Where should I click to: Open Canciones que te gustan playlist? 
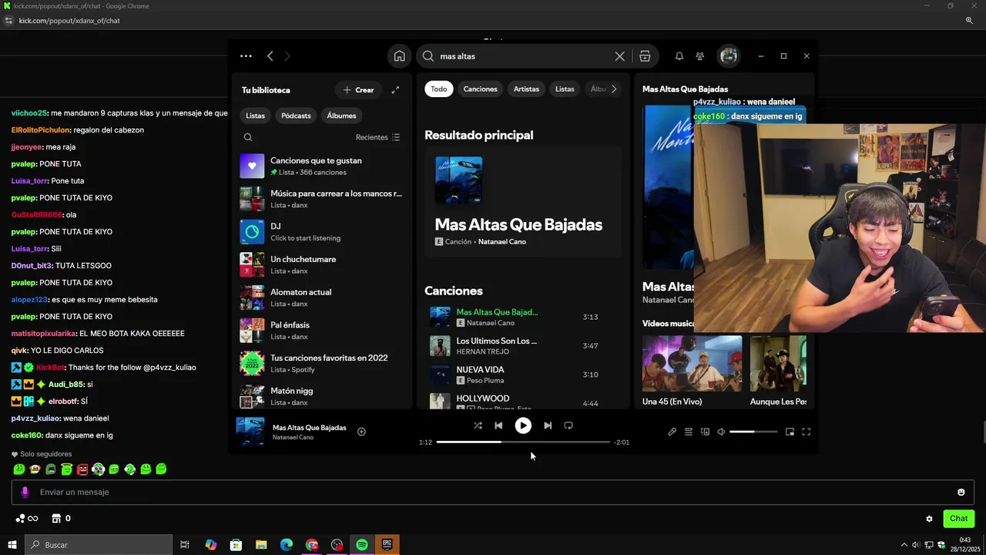(321, 166)
